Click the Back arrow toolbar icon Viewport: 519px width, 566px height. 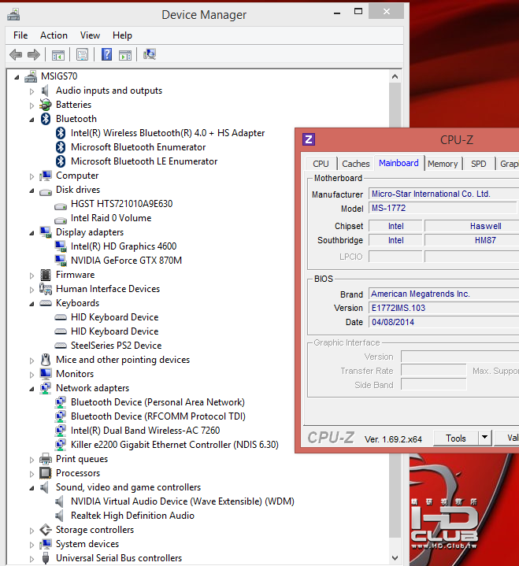coord(16,55)
